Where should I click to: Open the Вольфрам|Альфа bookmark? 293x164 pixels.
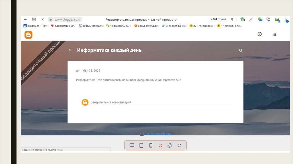click(x=146, y=26)
